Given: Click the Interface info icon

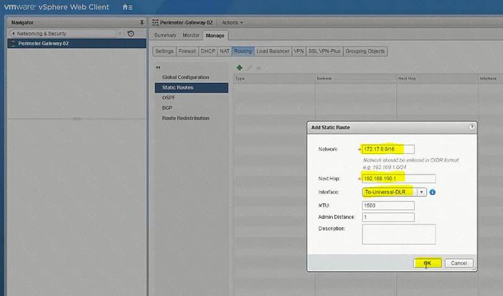Looking at the screenshot, I should (432, 192).
